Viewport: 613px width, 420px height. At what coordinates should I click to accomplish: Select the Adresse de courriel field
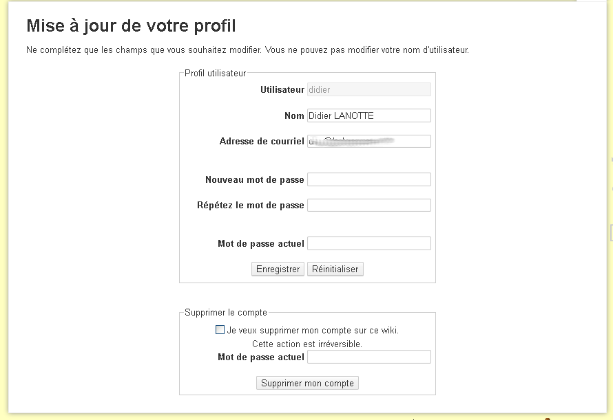pyautogui.click(x=369, y=140)
